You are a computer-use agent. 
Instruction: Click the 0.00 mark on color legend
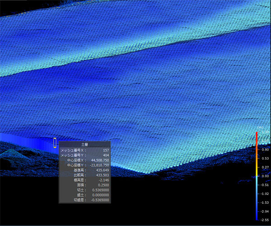click(x=265, y=176)
